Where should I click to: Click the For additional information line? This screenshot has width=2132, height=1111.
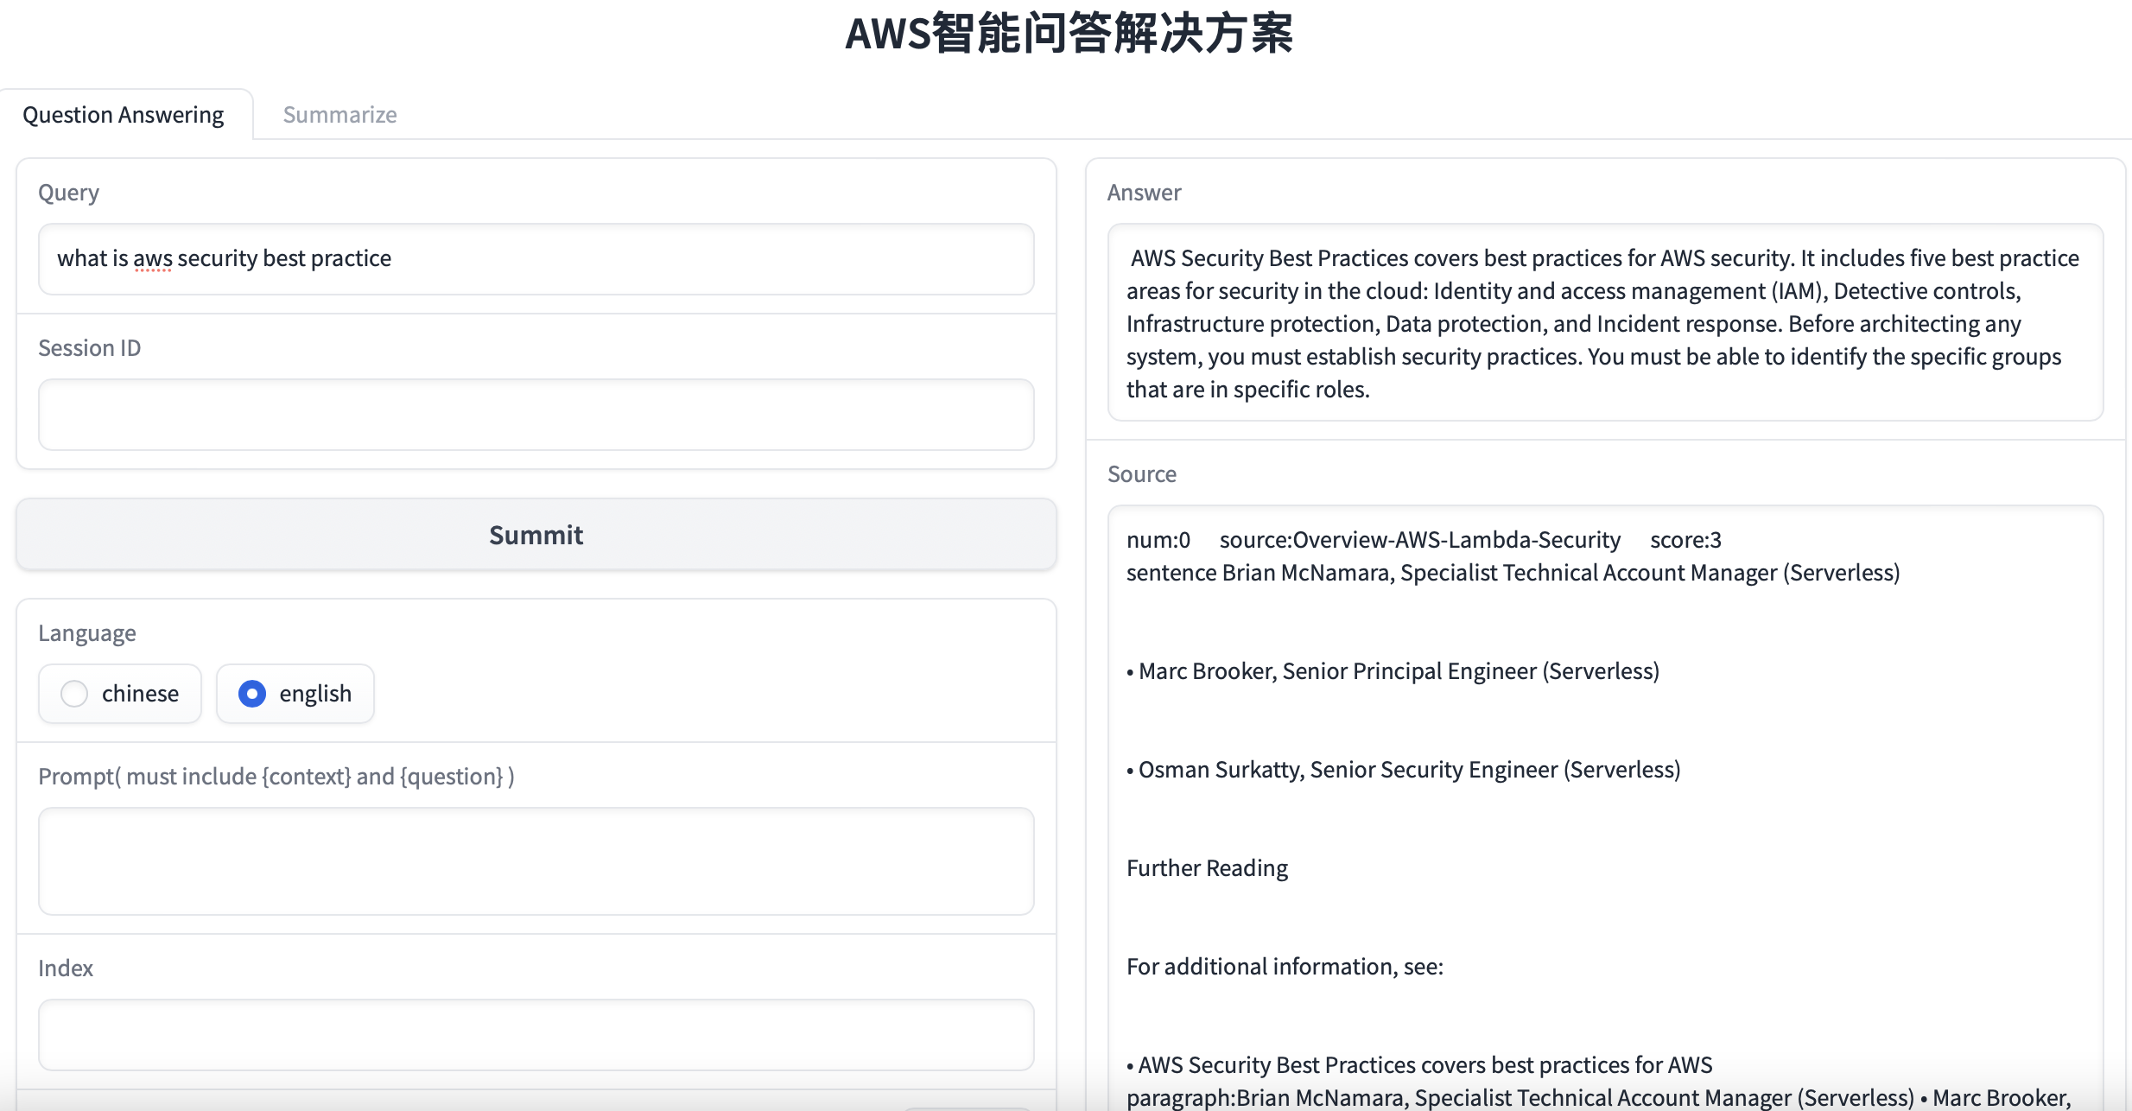1285,967
